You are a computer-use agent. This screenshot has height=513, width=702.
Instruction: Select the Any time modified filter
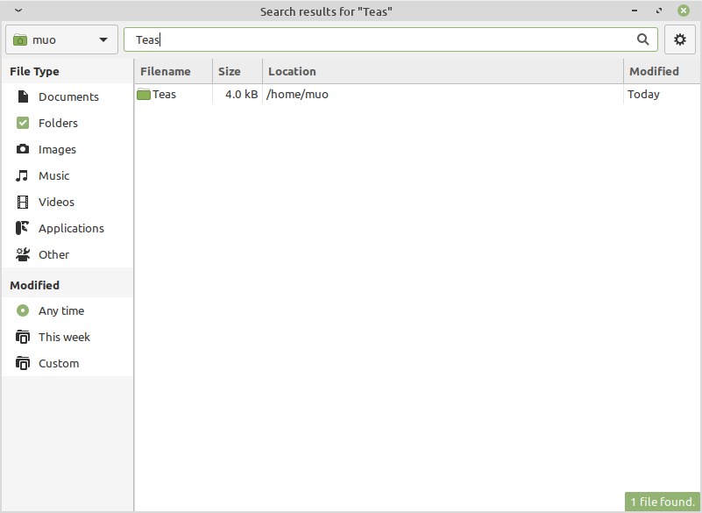(x=67, y=310)
